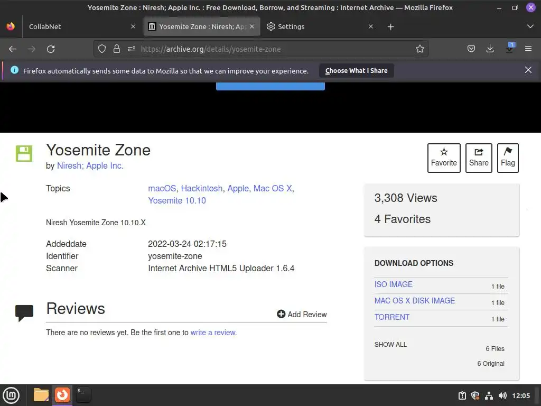This screenshot has width=541, height=406.
Task: Follow the 'write a review' link
Action: (x=213, y=333)
